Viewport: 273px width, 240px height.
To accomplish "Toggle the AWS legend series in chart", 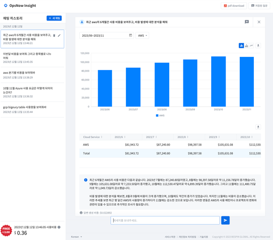I will (160, 116).
